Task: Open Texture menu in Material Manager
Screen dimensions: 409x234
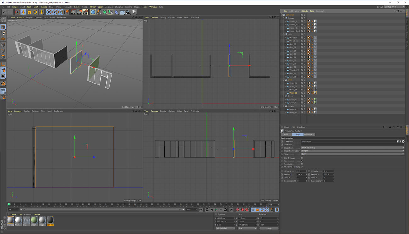Action: [37, 214]
